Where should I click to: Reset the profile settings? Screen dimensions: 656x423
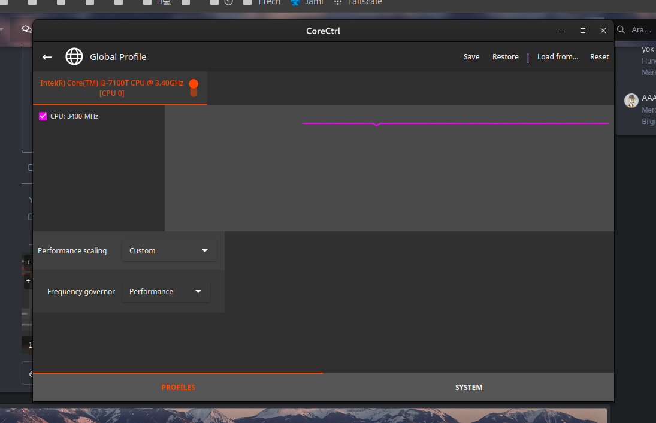click(x=599, y=56)
